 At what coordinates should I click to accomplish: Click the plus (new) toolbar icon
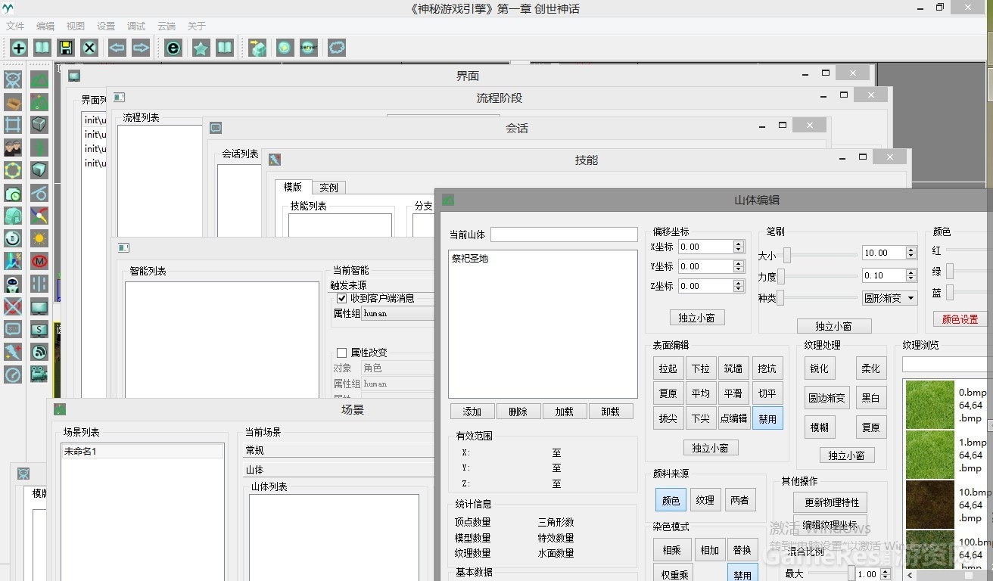18,48
